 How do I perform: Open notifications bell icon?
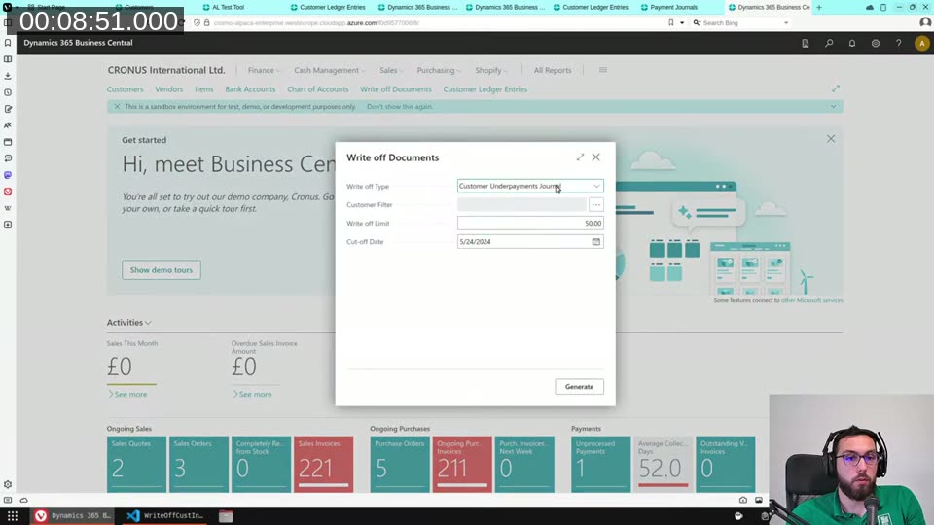tap(852, 43)
